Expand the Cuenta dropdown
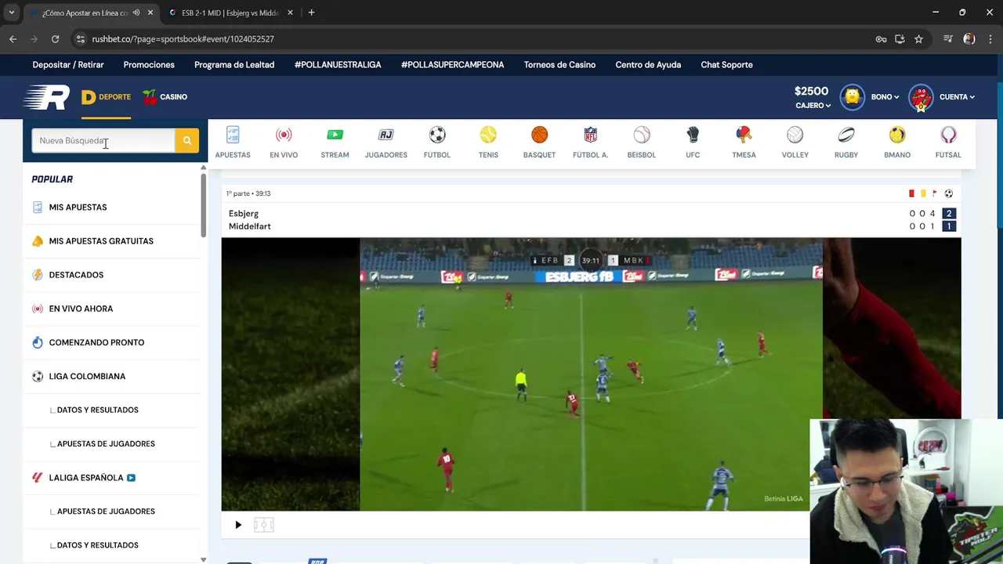Image resolution: width=1003 pixels, height=564 pixels. 957,97
